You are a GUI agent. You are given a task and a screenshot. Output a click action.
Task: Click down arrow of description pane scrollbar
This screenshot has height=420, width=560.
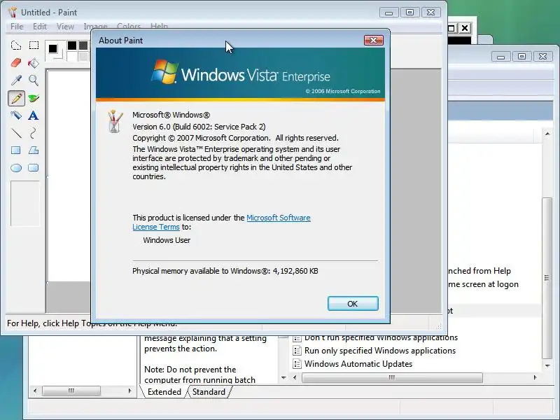pyautogui.click(x=283, y=377)
